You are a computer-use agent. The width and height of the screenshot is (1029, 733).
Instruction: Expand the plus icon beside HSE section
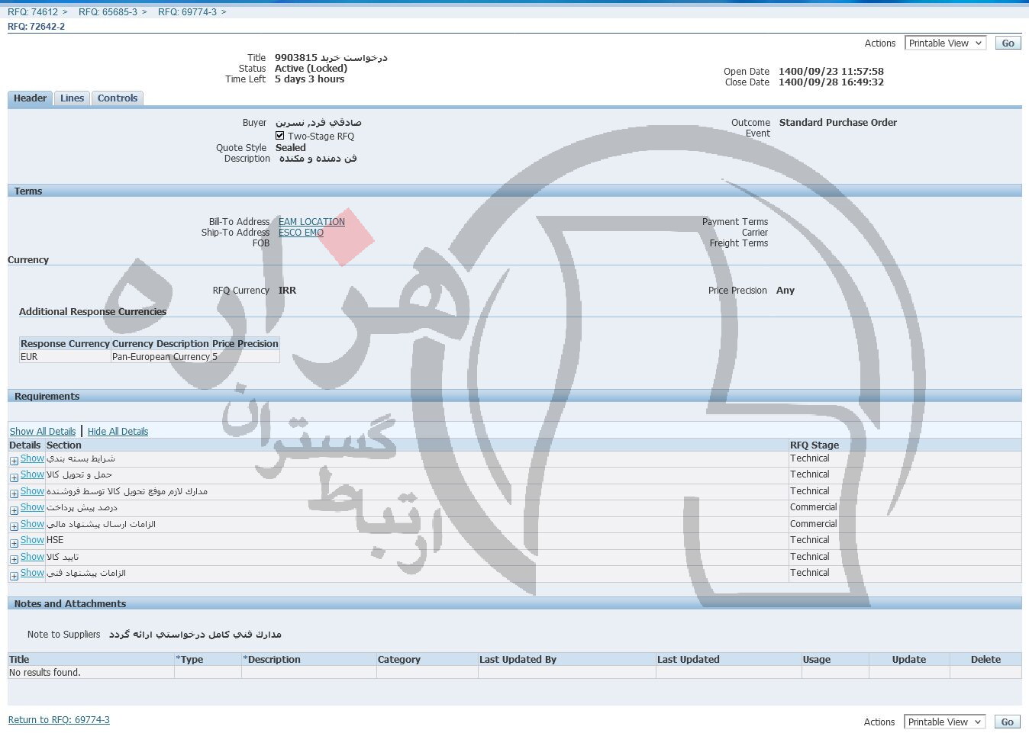(14, 542)
